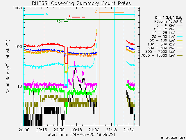Image resolution: width=186 pixels, height=140 pixels.
Task: Click the chart title 'RHESSI Observing Summary Count Rates'
Action: coord(81,3)
